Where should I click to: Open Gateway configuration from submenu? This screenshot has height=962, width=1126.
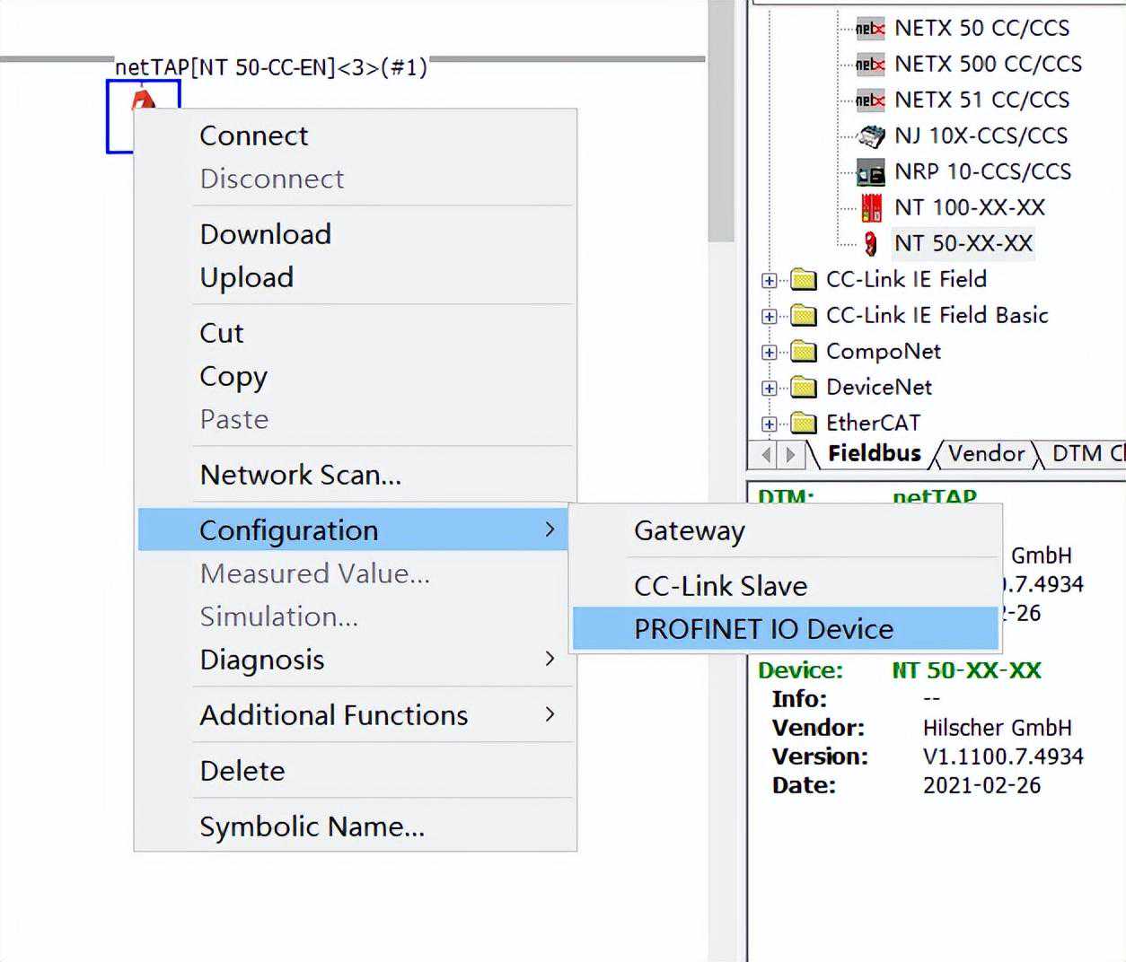click(689, 530)
